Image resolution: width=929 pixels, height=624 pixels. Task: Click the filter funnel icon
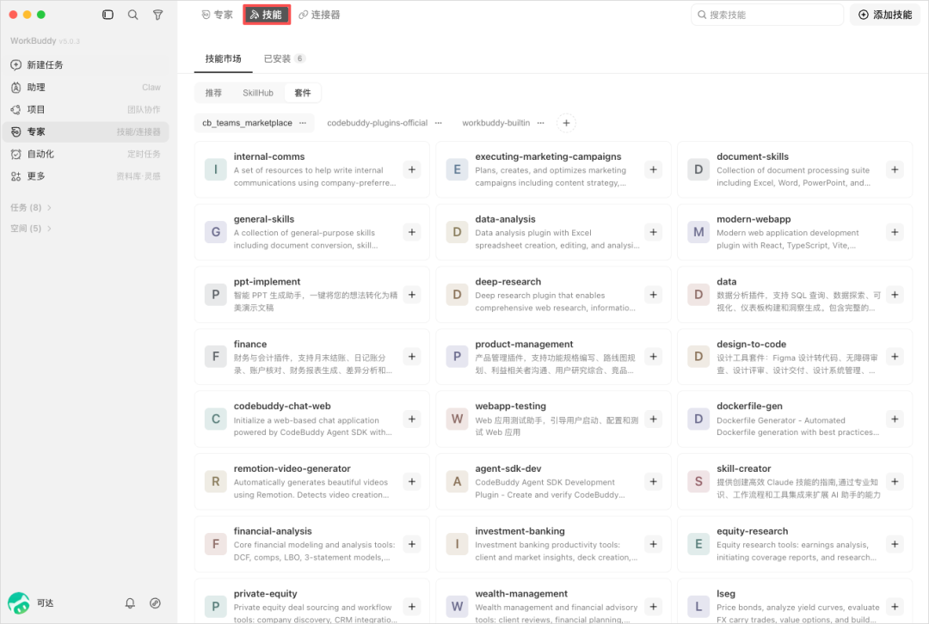click(157, 15)
